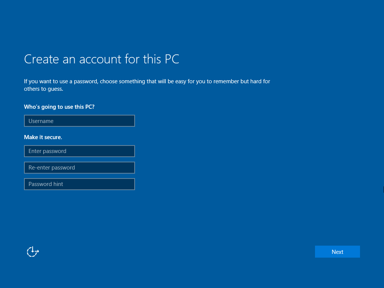Open the Ease of Access icon

(33, 252)
